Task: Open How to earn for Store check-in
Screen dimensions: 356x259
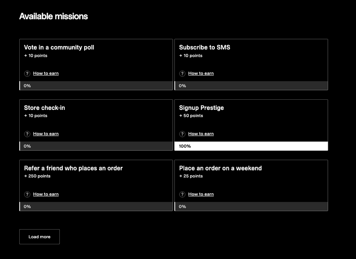Action: pos(46,134)
